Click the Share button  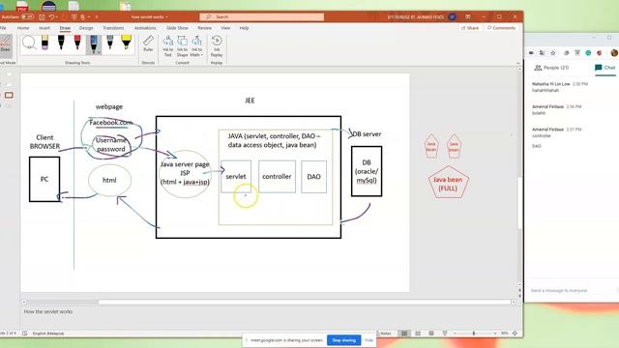coord(470,28)
